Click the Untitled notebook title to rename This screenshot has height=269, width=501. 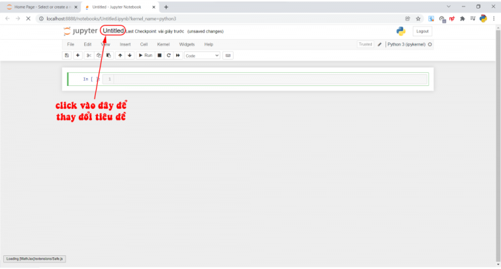[112, 31]
